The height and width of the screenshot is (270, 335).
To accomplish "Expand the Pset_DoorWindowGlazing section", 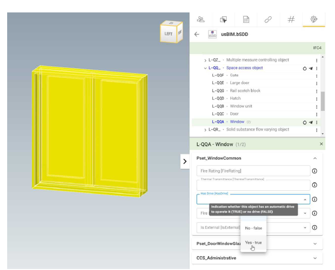I will point(315,244).
